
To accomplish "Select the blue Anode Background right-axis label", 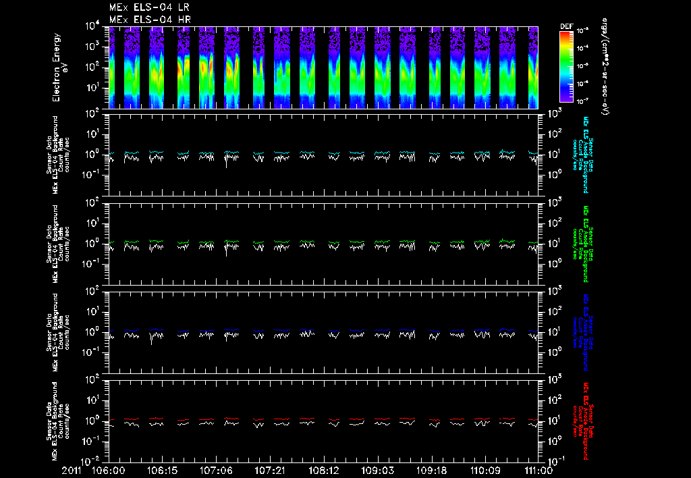I will 582,332.
